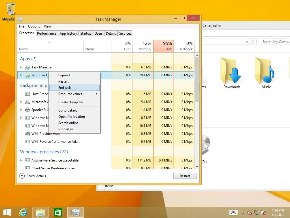This screenshot has width=290, height=218.
Task: Open Properties from the context menu
Action: 74,129
